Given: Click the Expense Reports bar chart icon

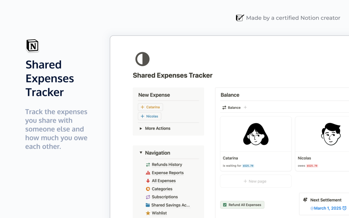Looking at the screenshot, I should (x=148, y=173).
